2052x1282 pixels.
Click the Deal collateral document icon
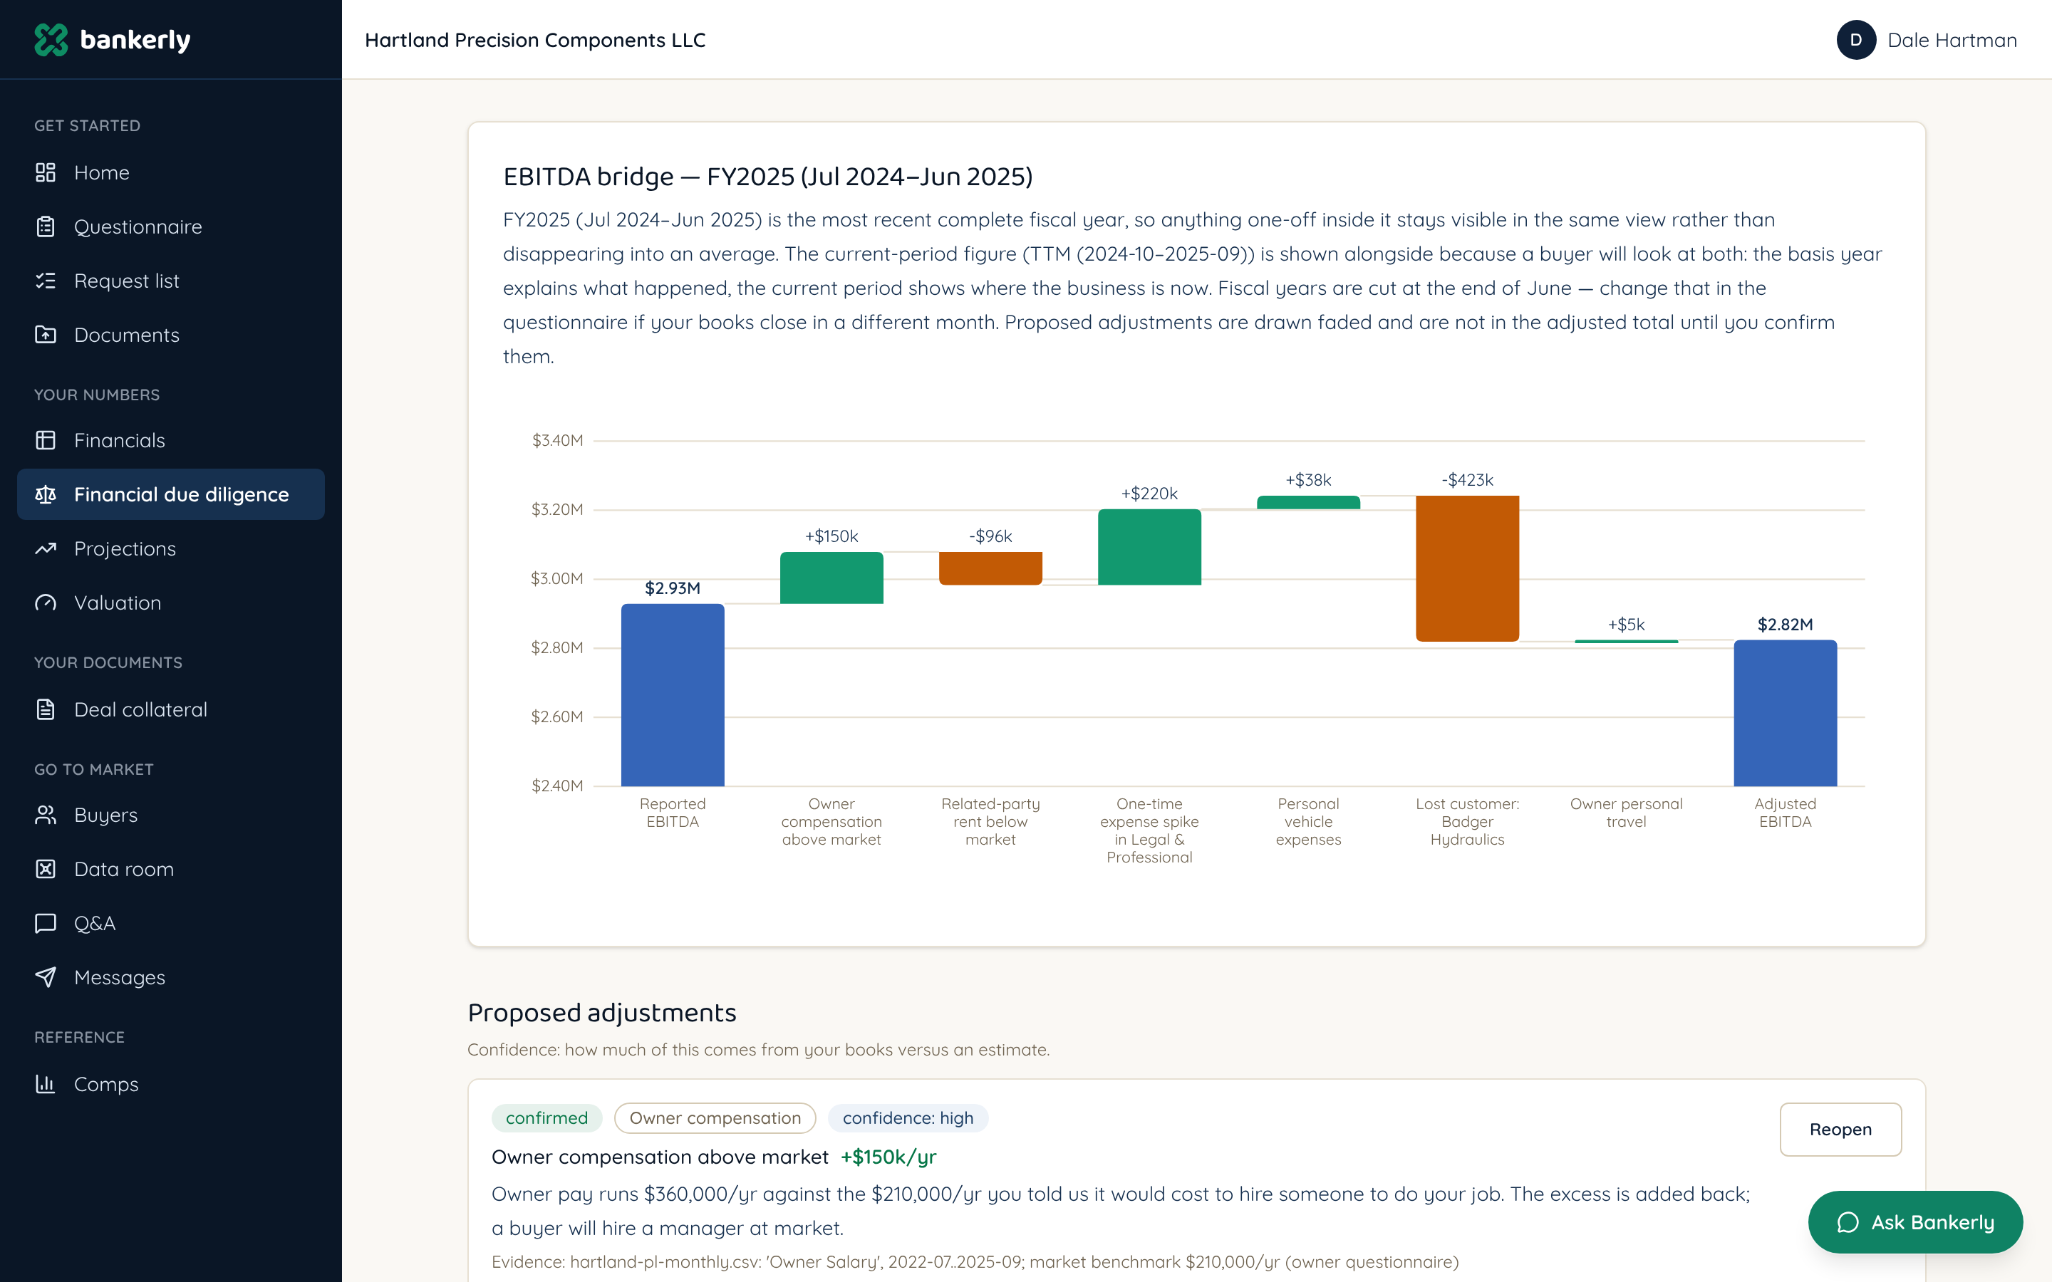46,709
